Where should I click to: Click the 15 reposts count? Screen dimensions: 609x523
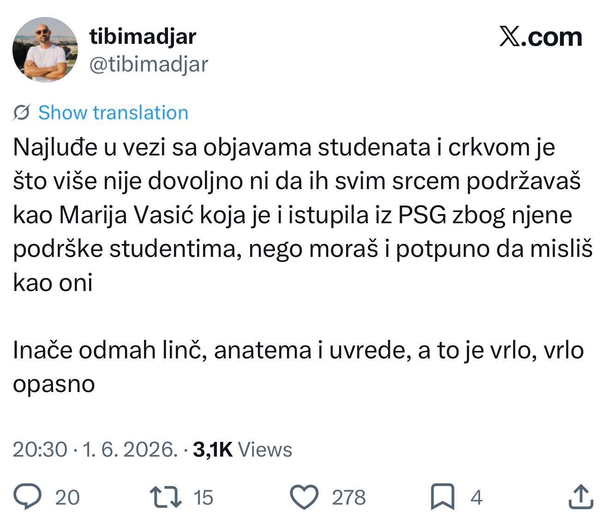coord(203,498)
